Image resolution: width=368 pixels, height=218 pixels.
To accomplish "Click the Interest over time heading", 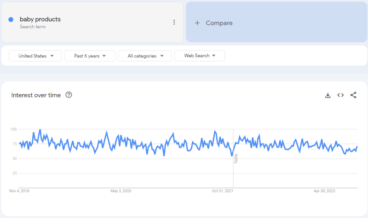I will point(36,95).
